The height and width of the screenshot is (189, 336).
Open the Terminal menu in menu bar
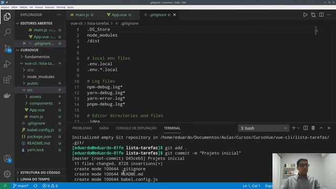[61, 7]
